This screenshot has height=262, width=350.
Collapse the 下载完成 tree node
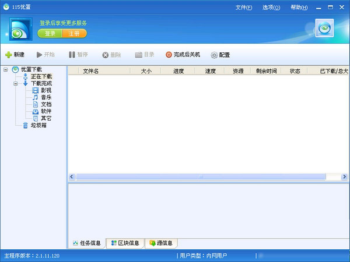[x=16, y=83]
